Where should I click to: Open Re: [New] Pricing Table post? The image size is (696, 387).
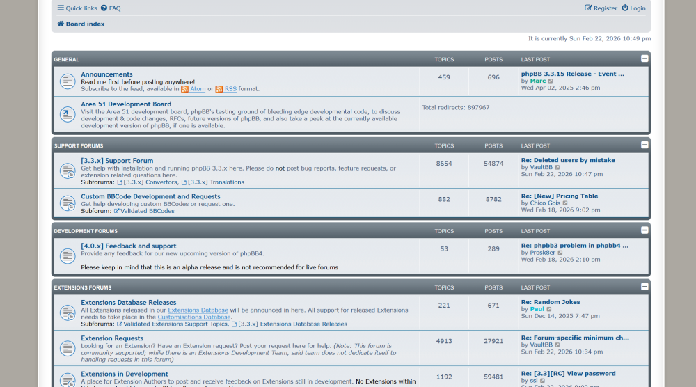click(x=560, y=196)
